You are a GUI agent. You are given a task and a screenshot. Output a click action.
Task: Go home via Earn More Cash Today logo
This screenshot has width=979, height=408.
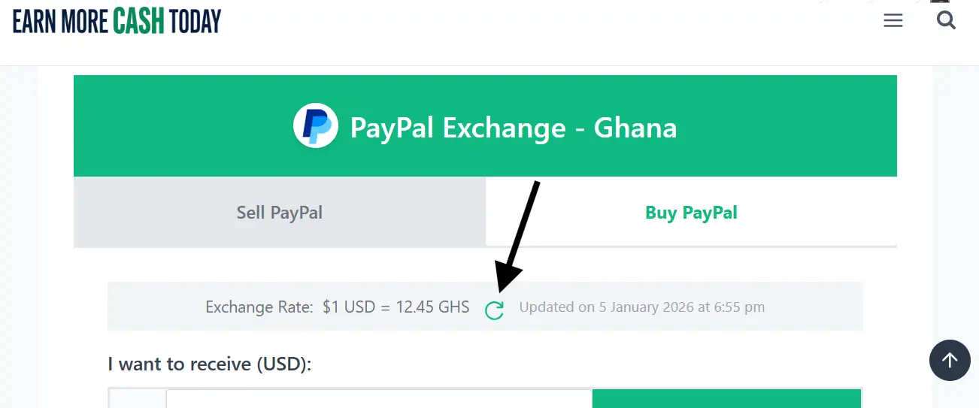click(x=117, y=21)
